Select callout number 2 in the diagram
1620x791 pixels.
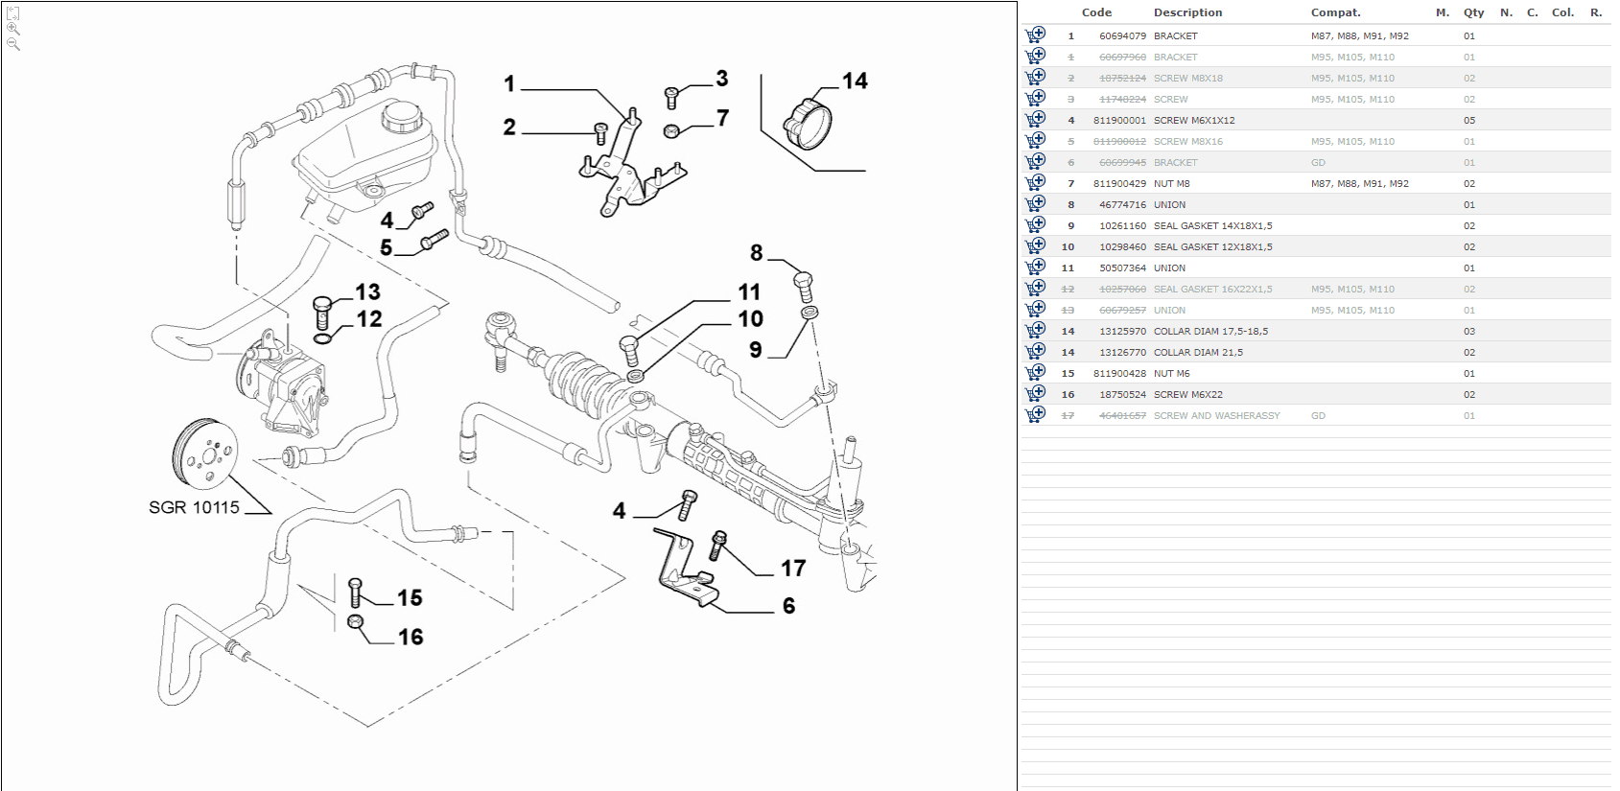point(509,127)
